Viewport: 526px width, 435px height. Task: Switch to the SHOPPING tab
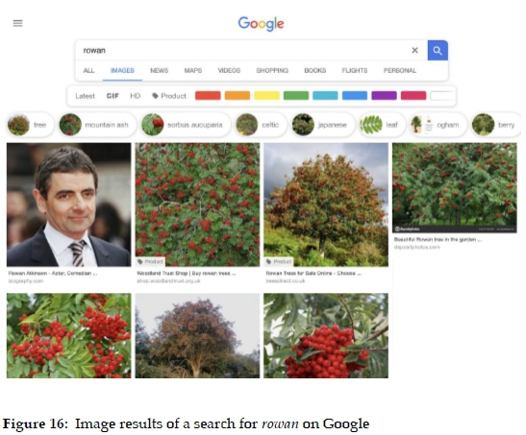(x=272, y=71)
